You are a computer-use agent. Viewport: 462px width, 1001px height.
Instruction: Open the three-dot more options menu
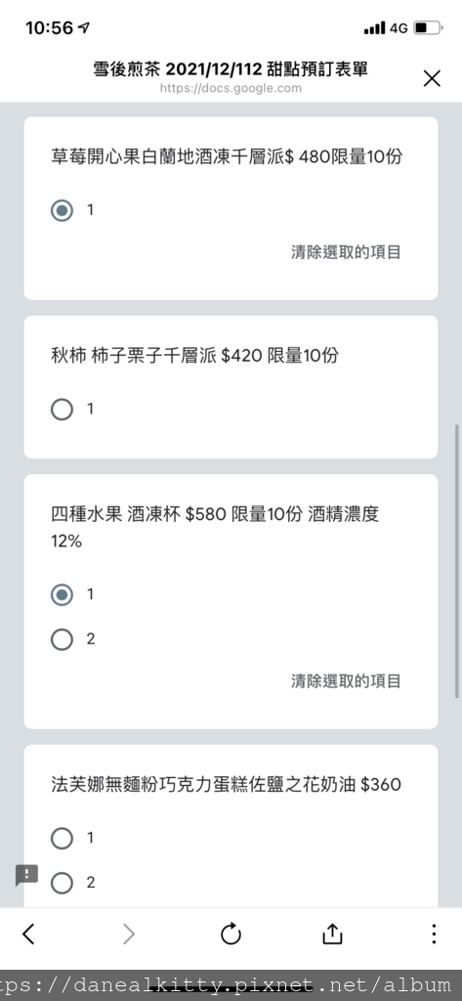pyautogui.click(x=434, y=934)
